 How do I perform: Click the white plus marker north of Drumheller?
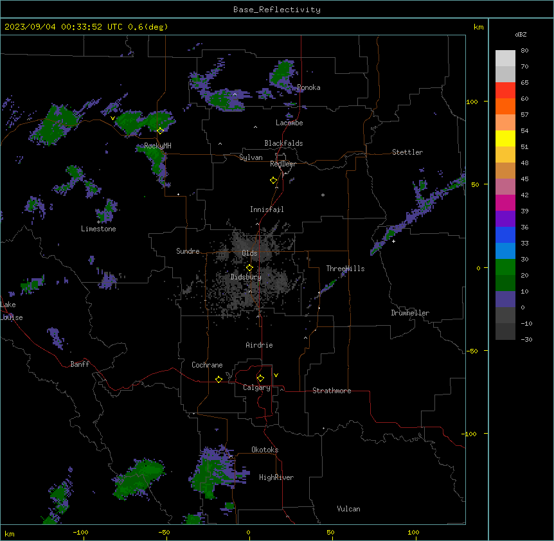point(393,241)
